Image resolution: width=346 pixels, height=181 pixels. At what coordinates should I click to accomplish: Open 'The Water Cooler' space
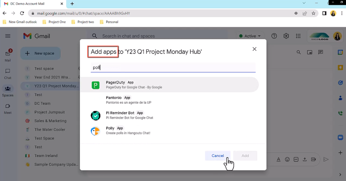click(50, 129)
